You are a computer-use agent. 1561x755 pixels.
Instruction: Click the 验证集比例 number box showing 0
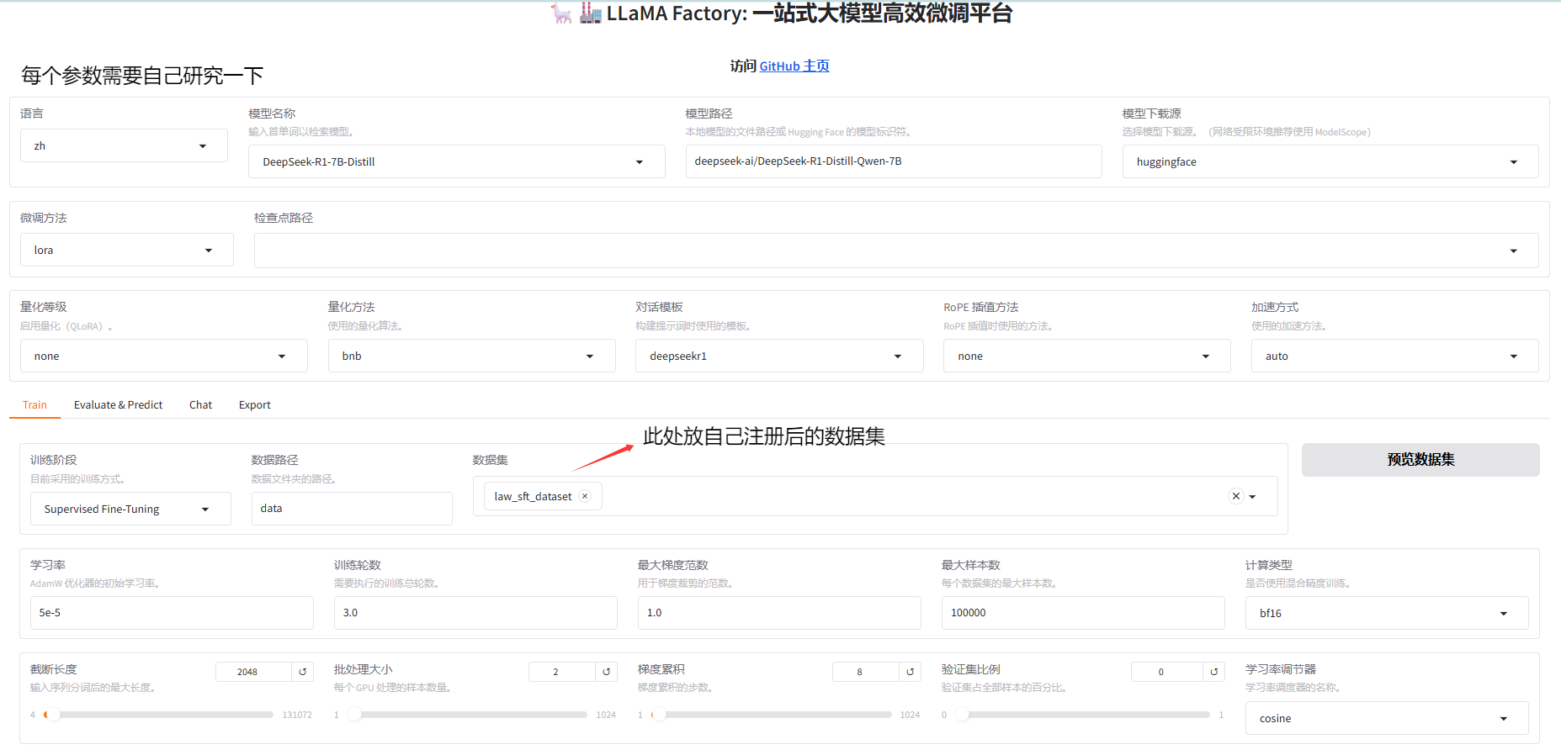pos(1167,672)
